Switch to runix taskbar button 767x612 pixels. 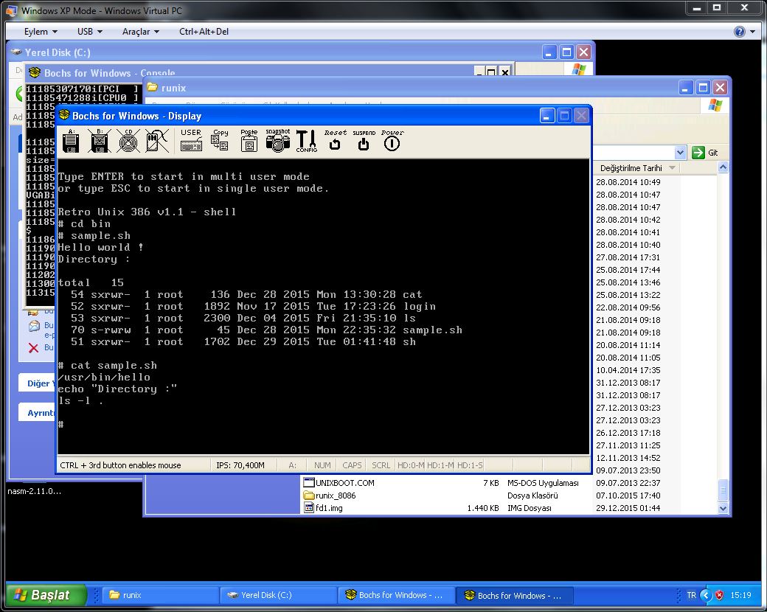click(159, 595)
